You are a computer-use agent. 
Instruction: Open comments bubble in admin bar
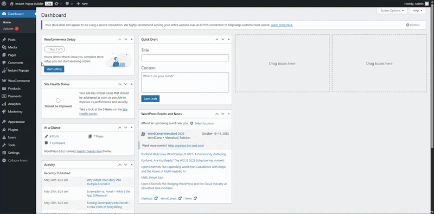coord(67,4)
